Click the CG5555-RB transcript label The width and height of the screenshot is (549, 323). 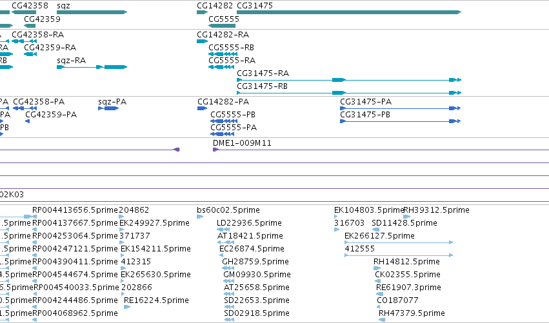[232, 48]
